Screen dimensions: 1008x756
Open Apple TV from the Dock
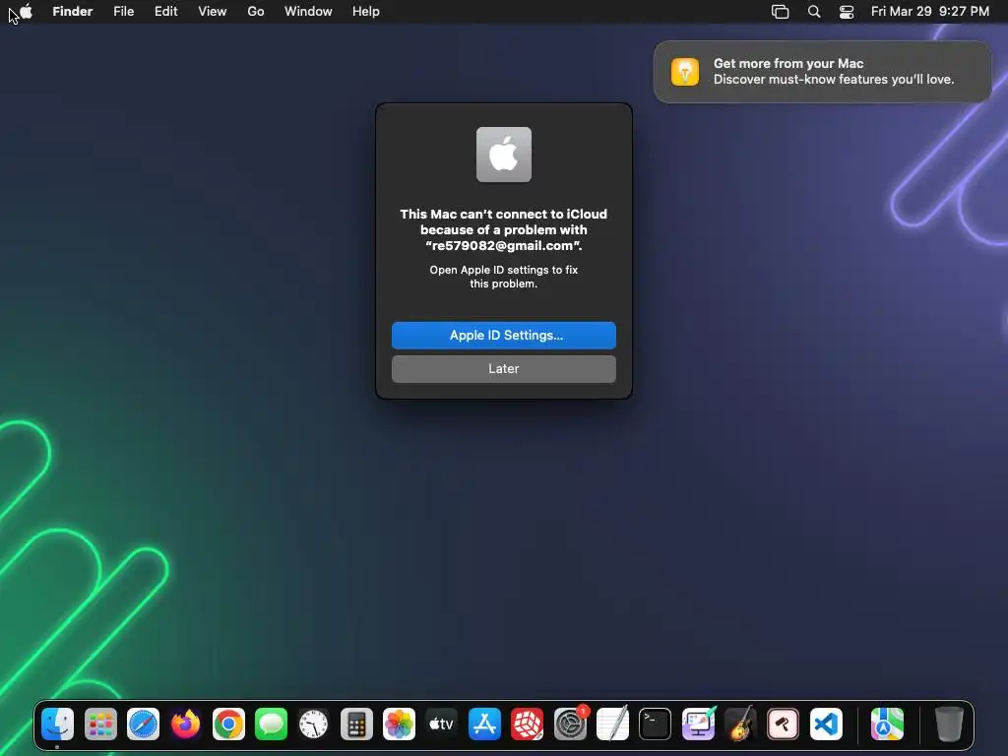coord(442,724)
